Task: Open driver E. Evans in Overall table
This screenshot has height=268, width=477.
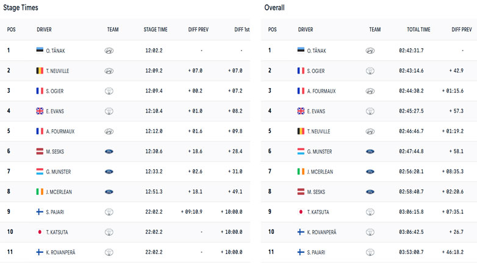Action: point(317,111)
